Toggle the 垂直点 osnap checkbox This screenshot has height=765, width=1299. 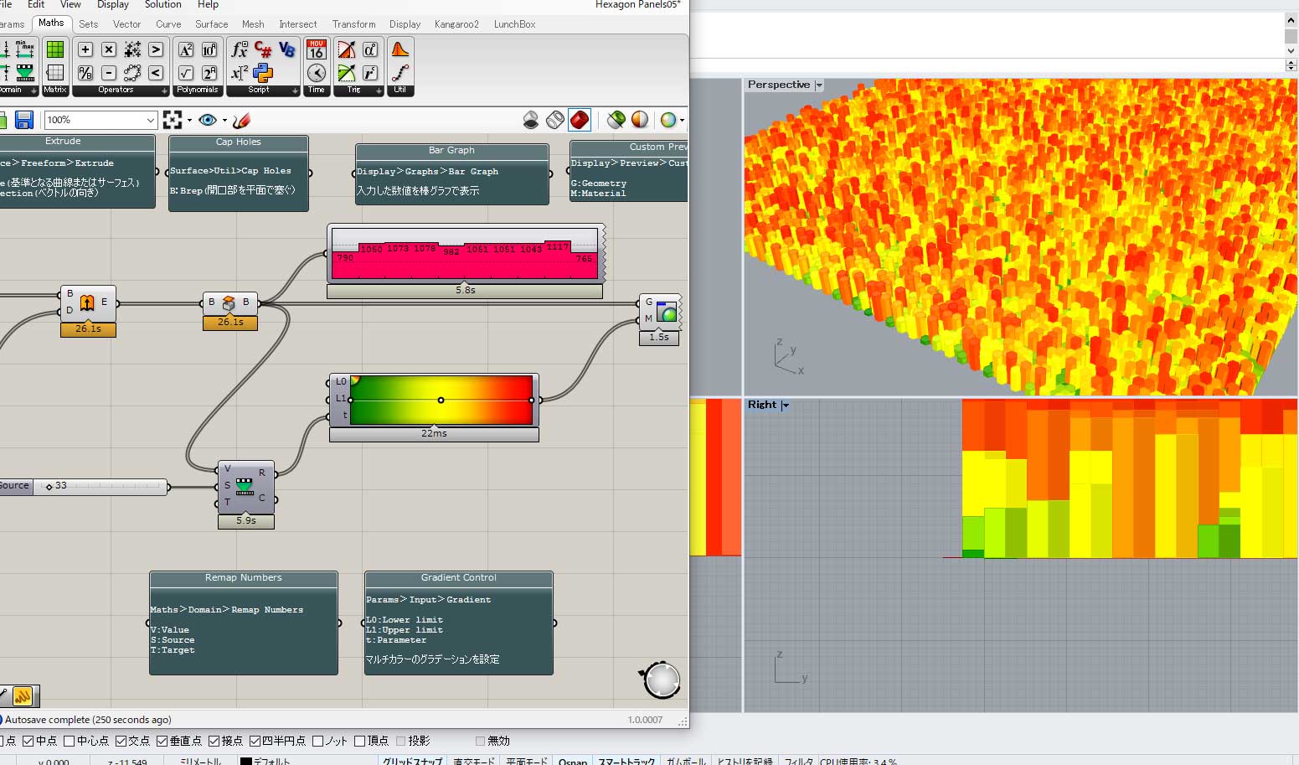pos(162,741)
